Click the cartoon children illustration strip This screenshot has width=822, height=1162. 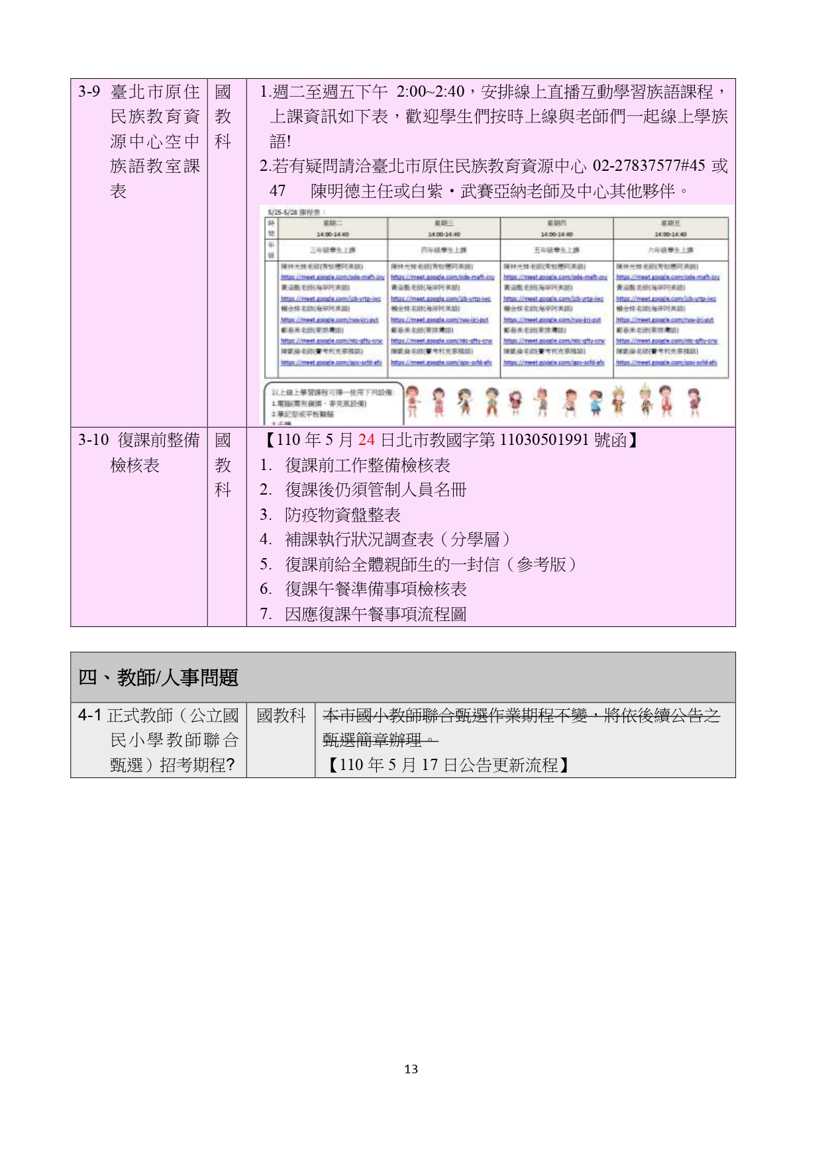coord(554,401)
